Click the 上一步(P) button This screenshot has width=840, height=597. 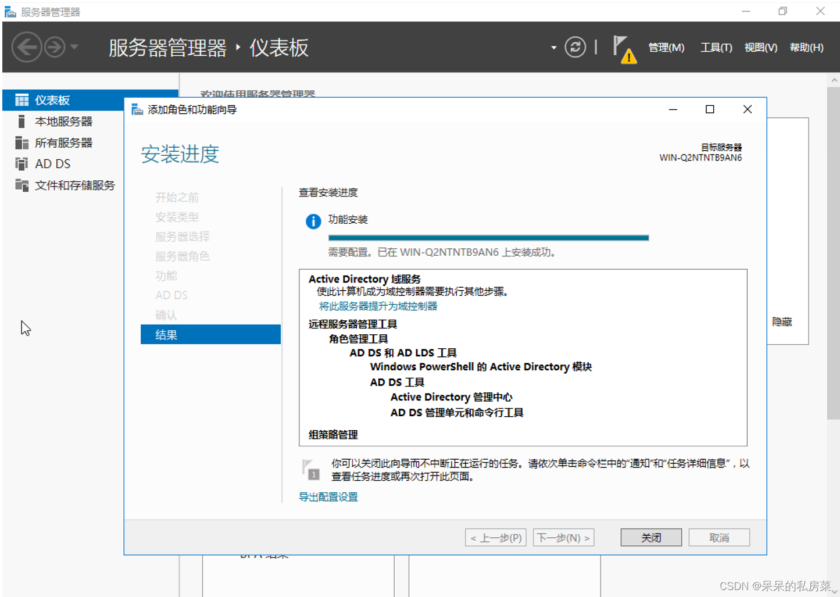click(x=496, y=538)
